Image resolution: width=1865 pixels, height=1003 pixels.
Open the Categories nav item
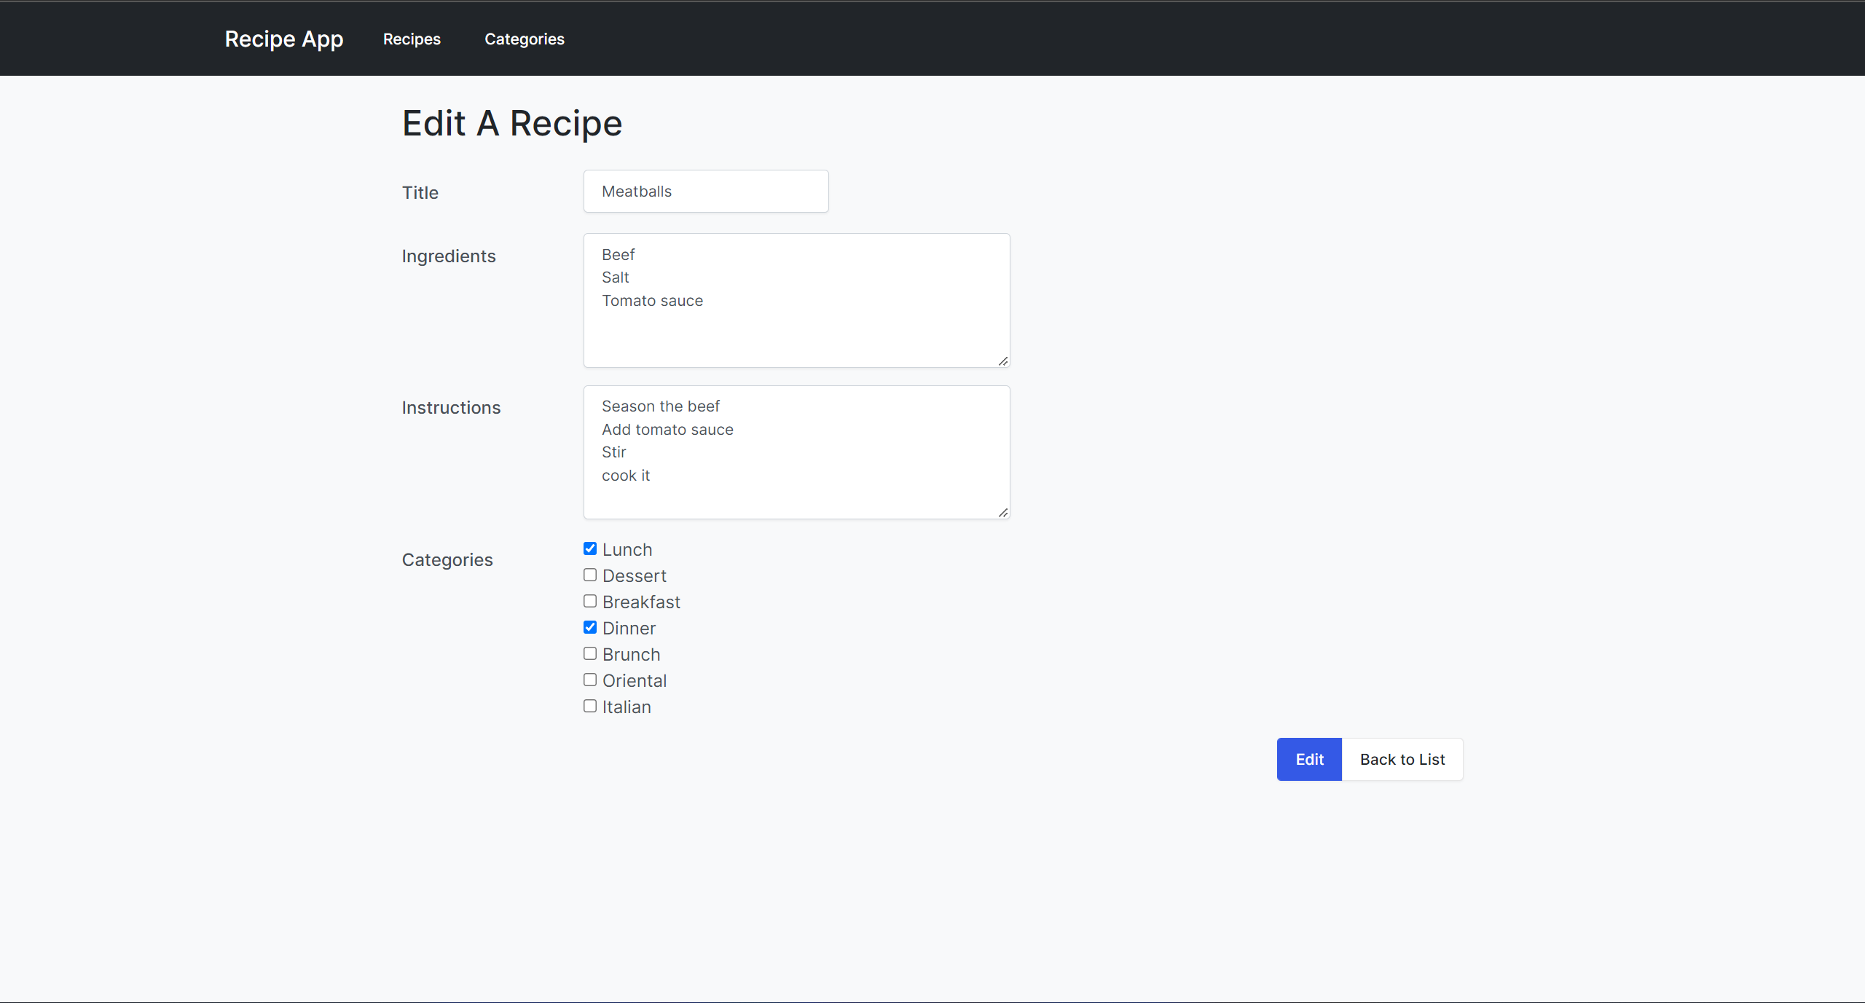point(525,39)
